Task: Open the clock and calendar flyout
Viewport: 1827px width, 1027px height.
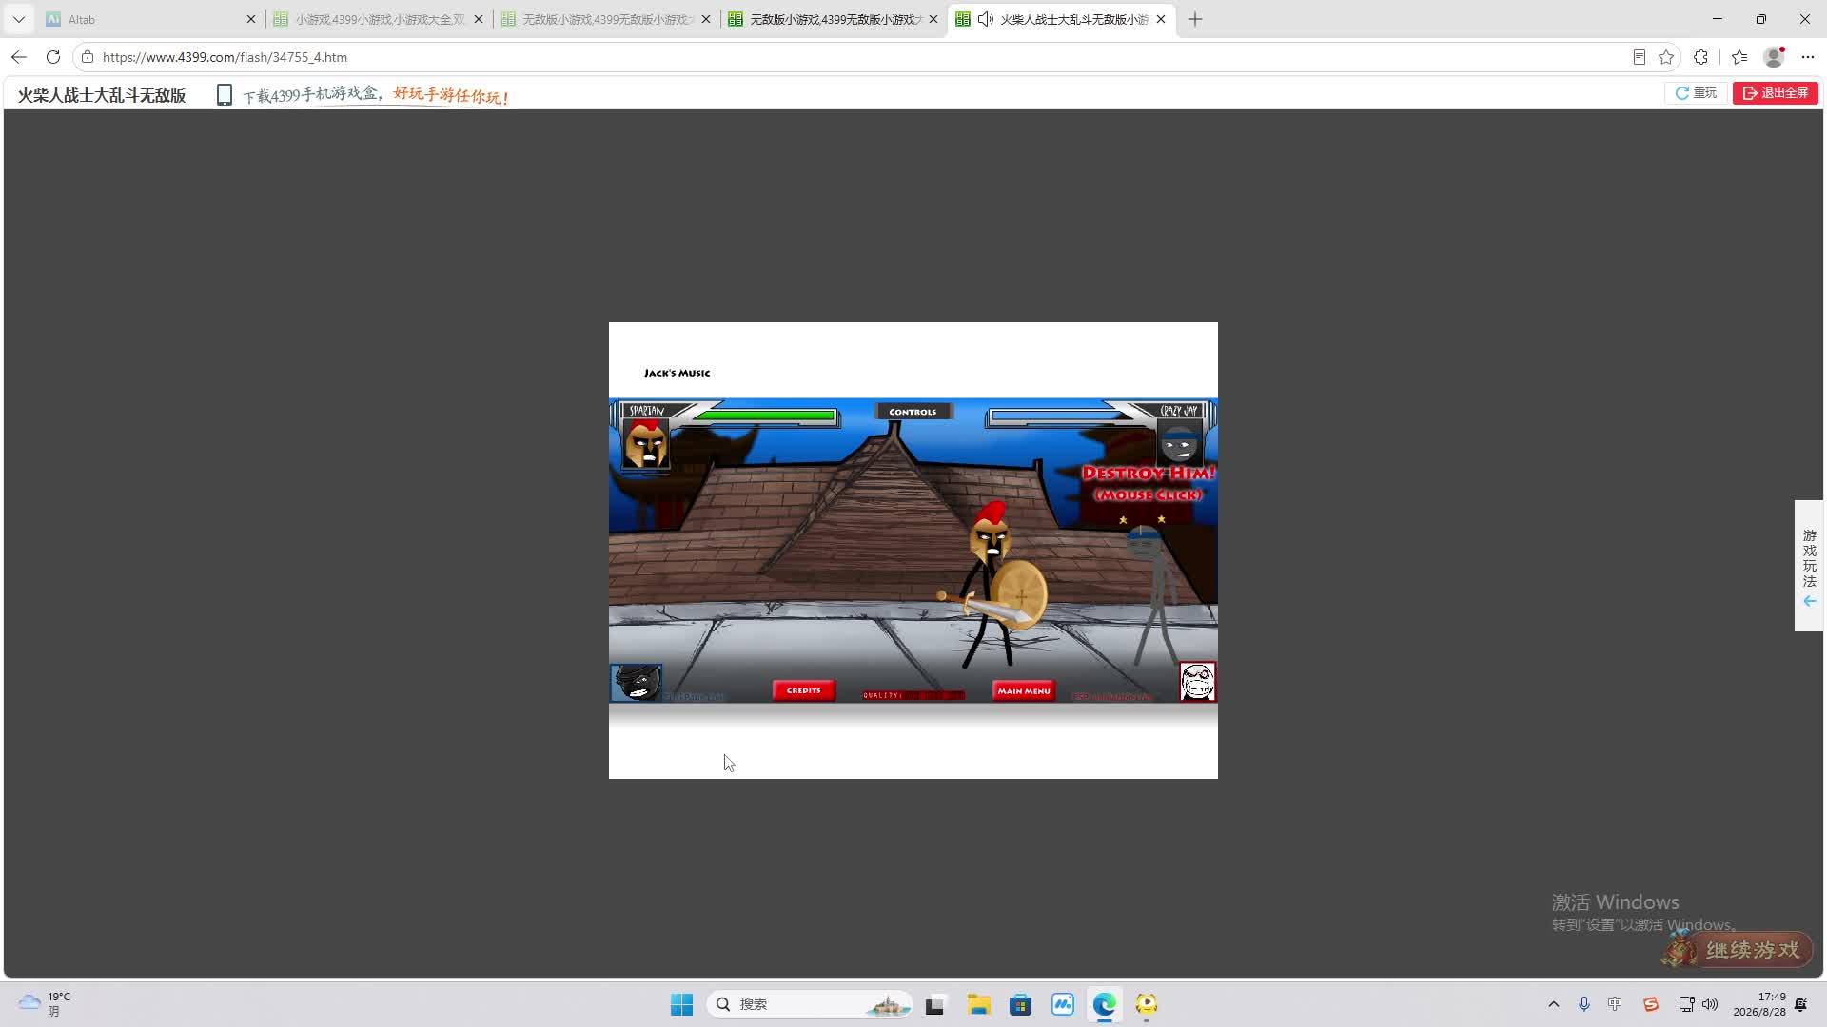Action: click(1759, 1004)
